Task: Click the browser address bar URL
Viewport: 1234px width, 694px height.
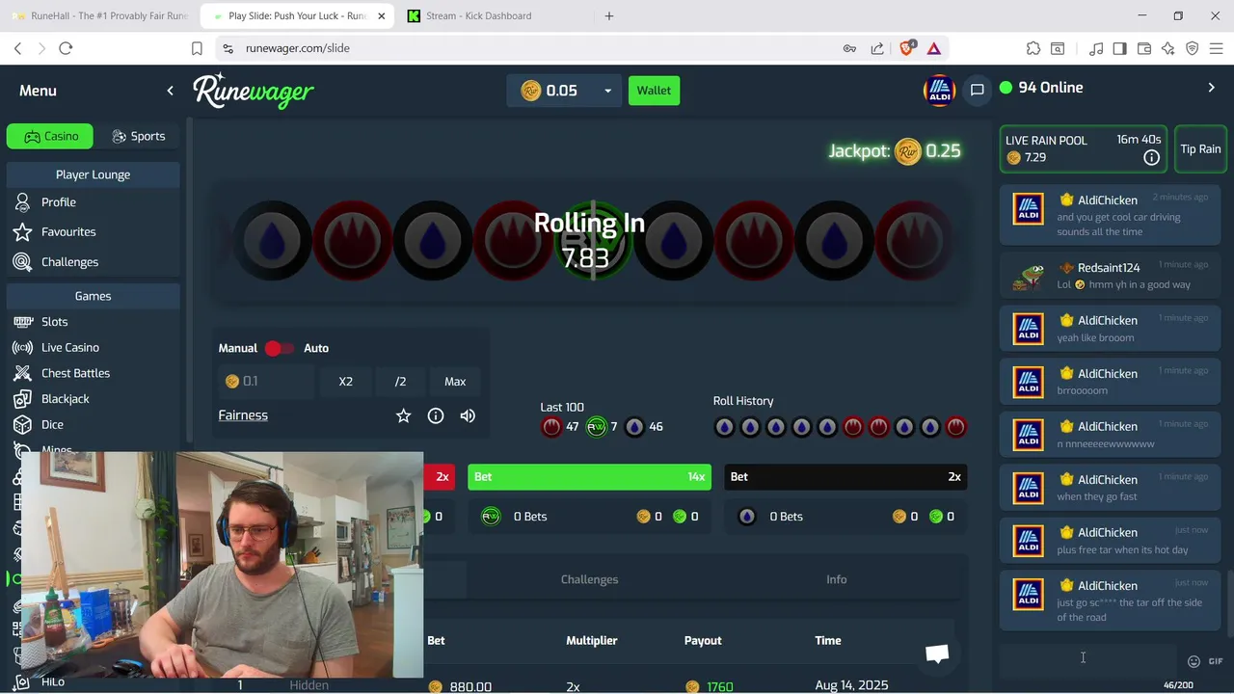Action: pos(297,48)
